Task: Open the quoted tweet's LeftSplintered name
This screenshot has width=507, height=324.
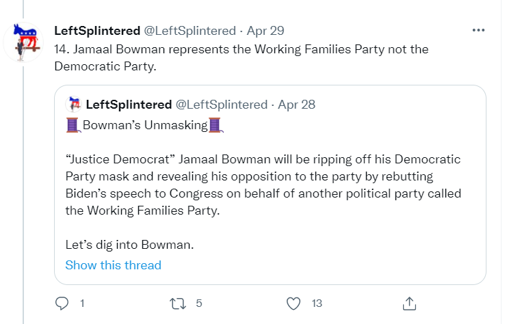Action: point(129,105)
